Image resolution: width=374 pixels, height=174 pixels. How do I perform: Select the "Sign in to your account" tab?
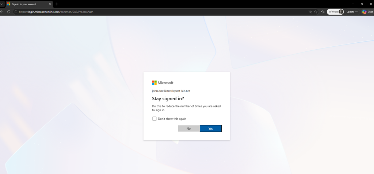click(x=29, y=4)
